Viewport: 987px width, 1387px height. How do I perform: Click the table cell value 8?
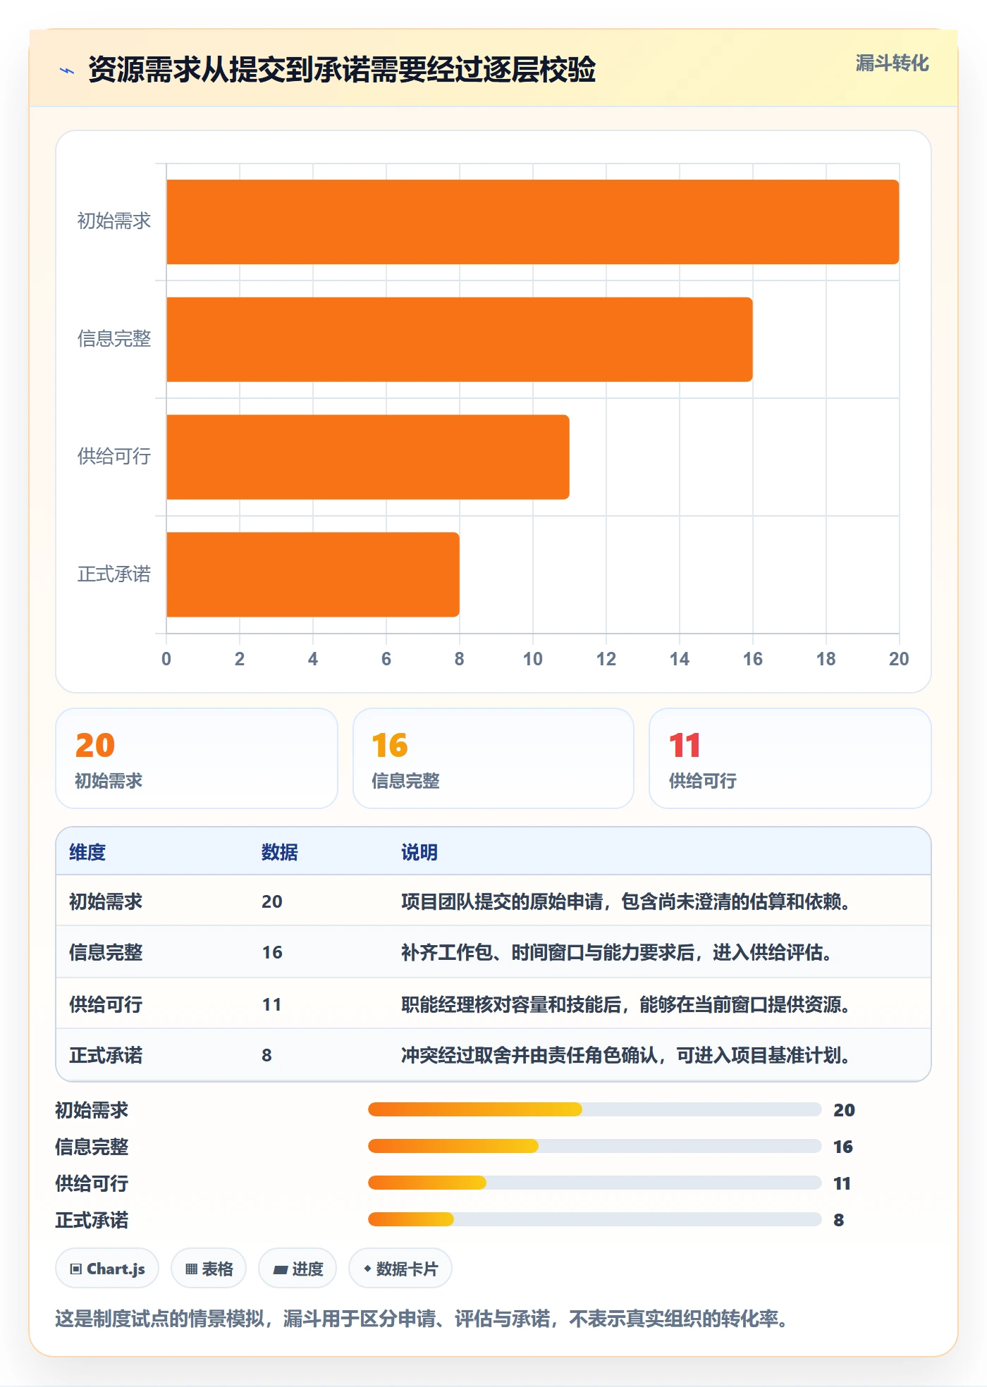click(x=266, y=1055)
